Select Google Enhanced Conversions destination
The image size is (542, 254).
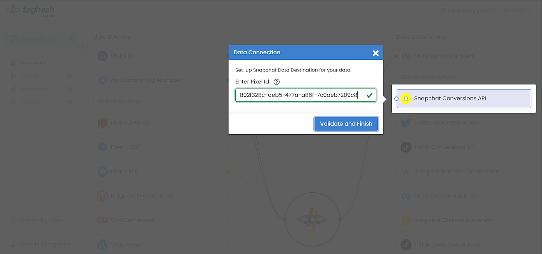coord(464,171)
